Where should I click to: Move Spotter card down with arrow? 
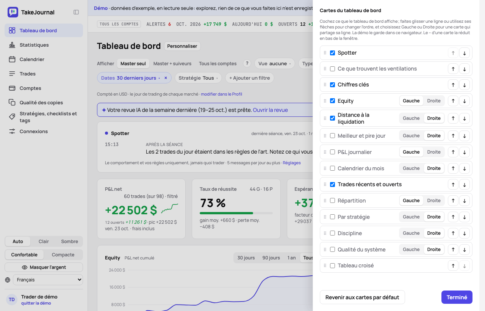(x=465, y=53)
